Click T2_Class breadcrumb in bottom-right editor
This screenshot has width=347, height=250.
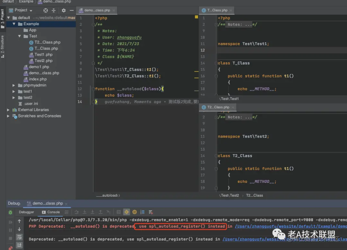[254, 195]
